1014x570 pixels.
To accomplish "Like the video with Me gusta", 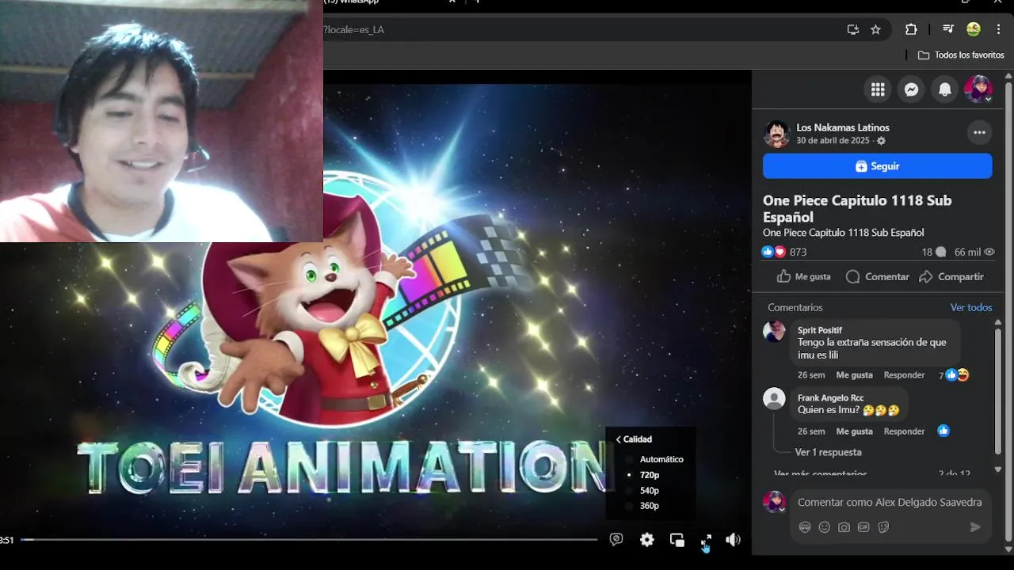I will pos(804,276).
